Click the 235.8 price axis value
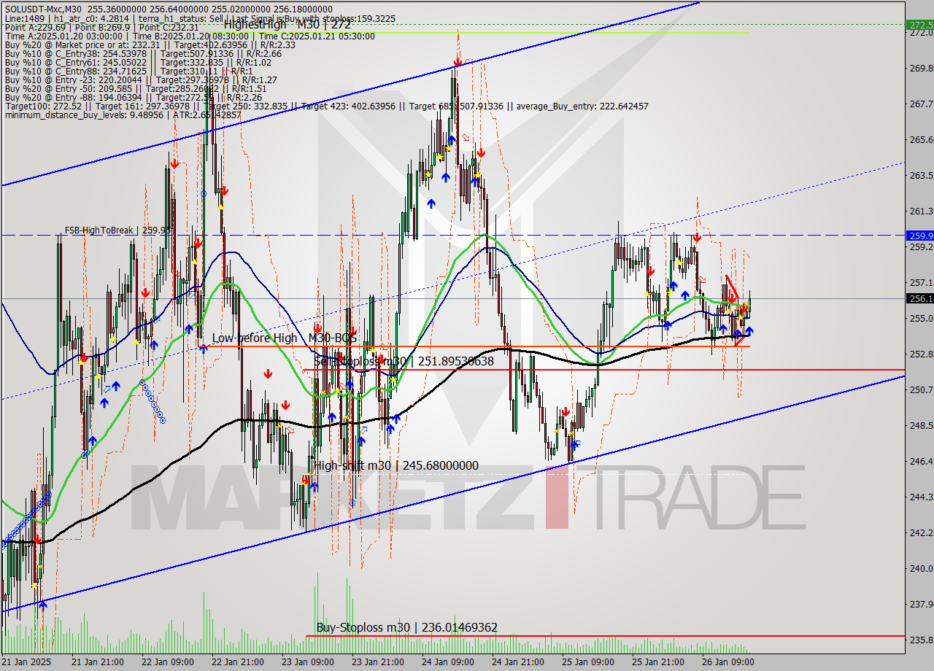 (920, 640)
